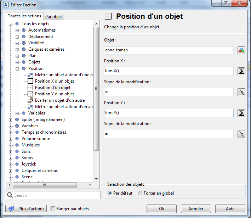Select the 'Volume sonore' tree item

click(x=36, y=139)
